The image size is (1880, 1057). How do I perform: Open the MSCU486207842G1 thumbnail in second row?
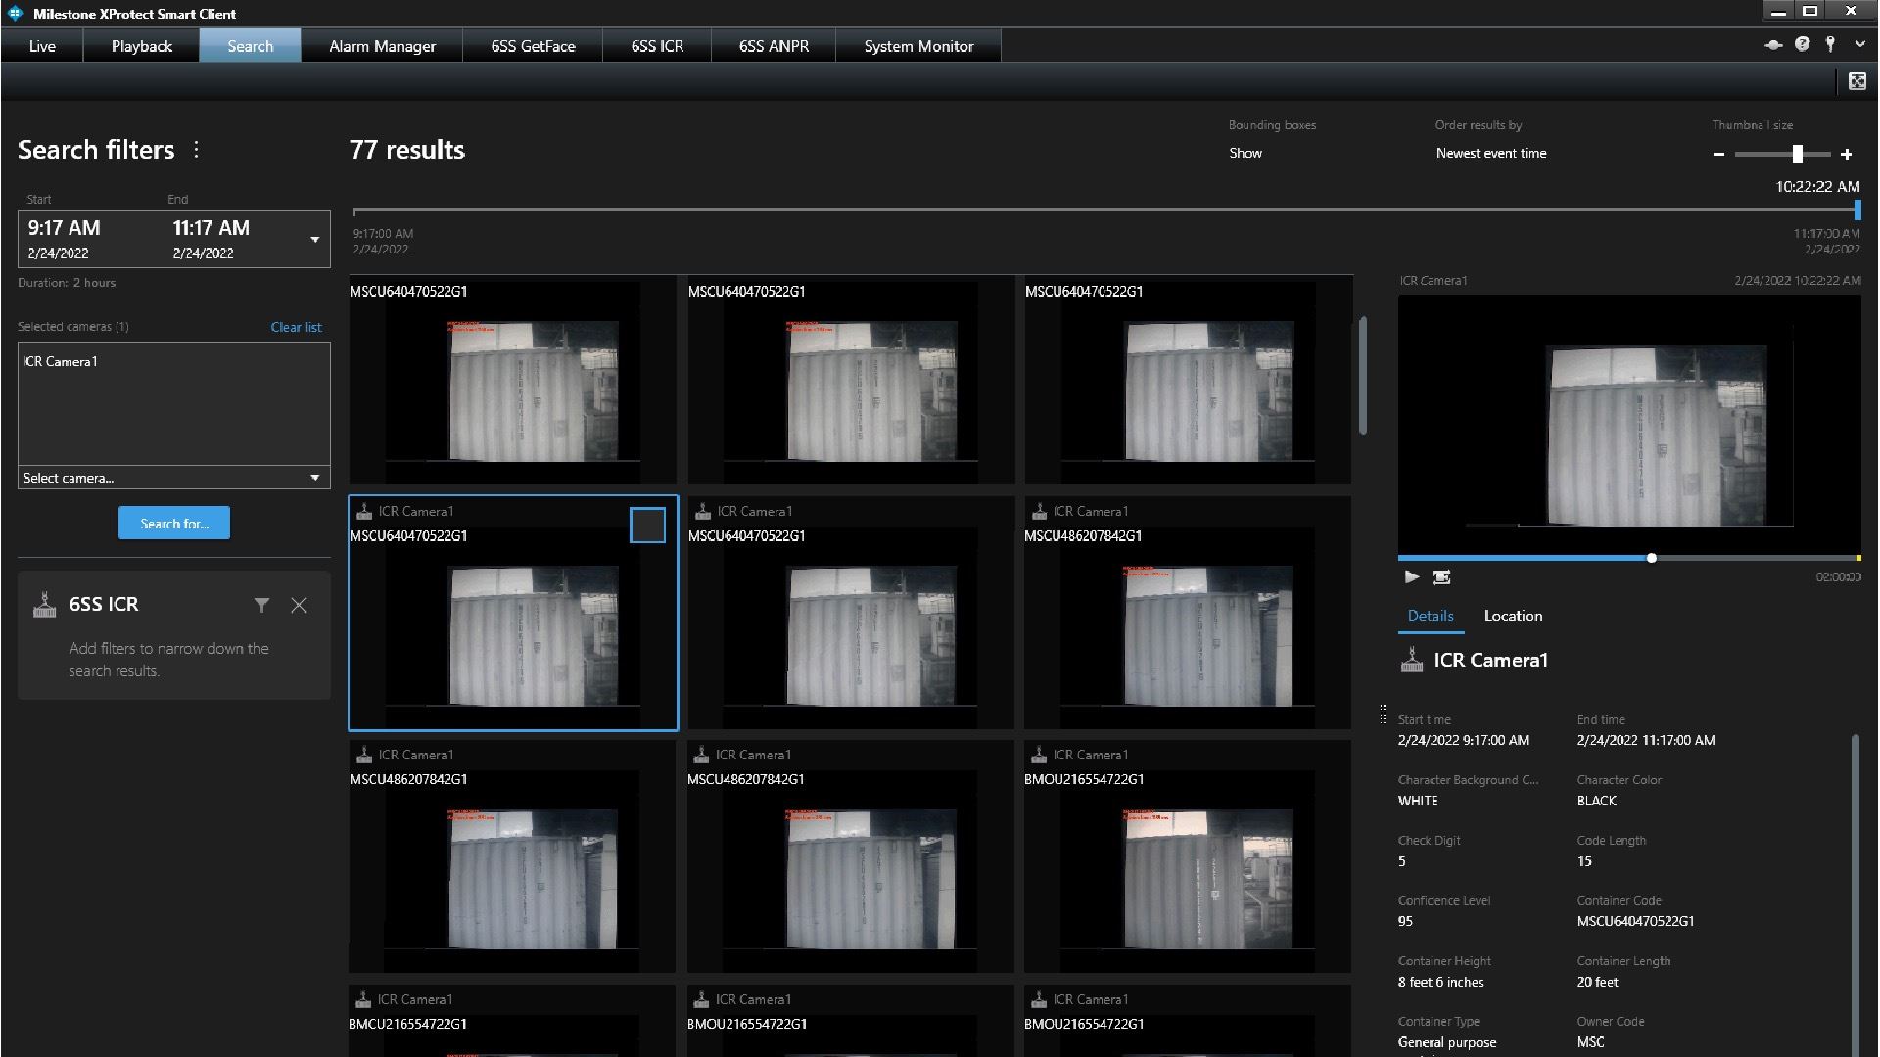tap(1188, 613)
